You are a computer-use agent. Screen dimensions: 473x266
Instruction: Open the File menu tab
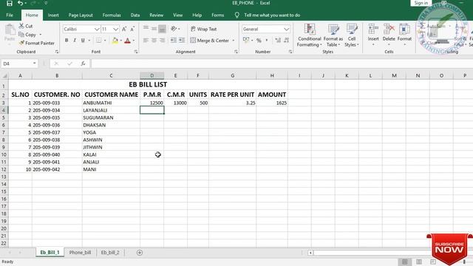pos(10,15)
